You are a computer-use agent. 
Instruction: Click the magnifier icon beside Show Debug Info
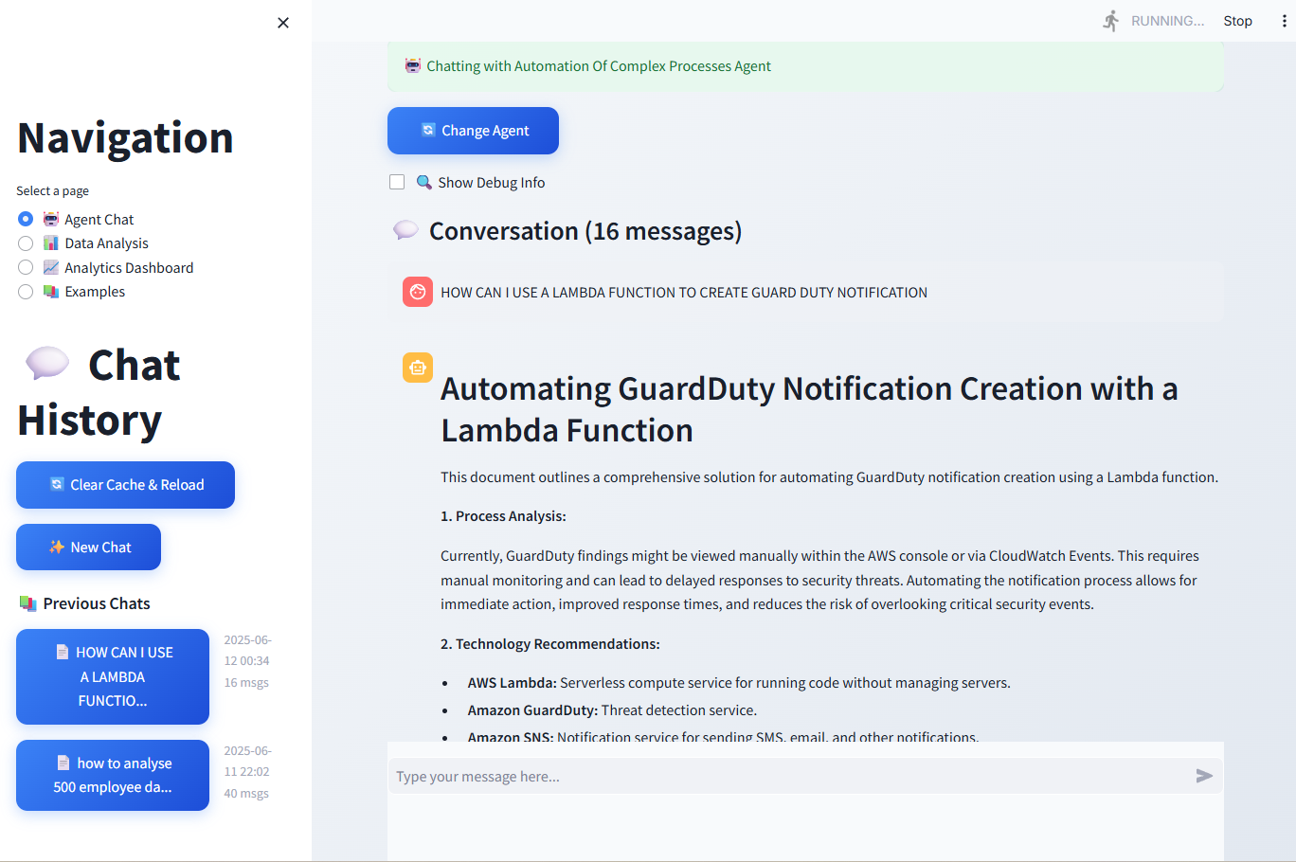424,182
